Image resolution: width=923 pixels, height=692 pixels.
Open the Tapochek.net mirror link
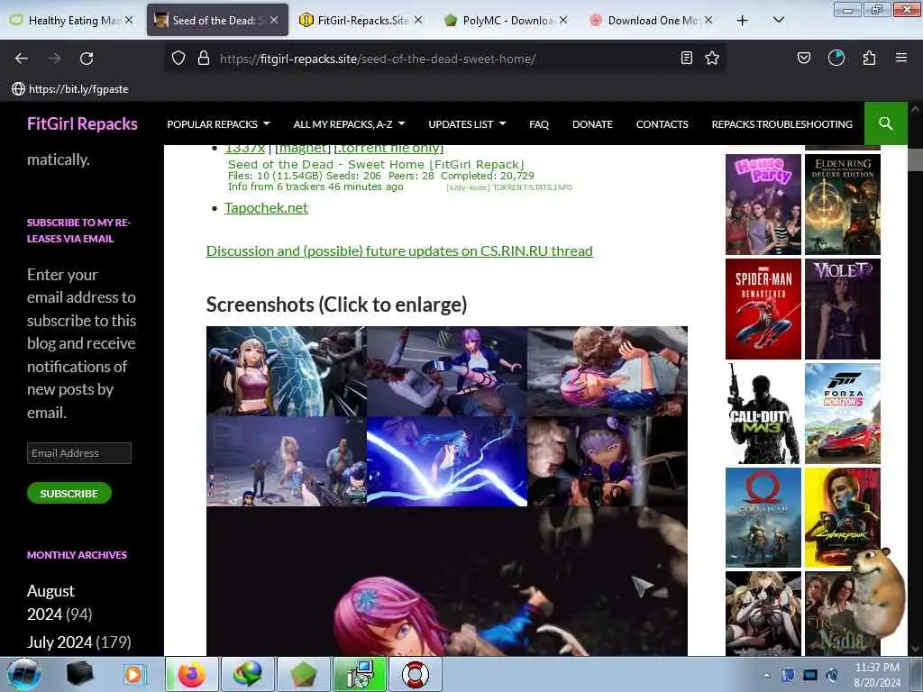266,208
